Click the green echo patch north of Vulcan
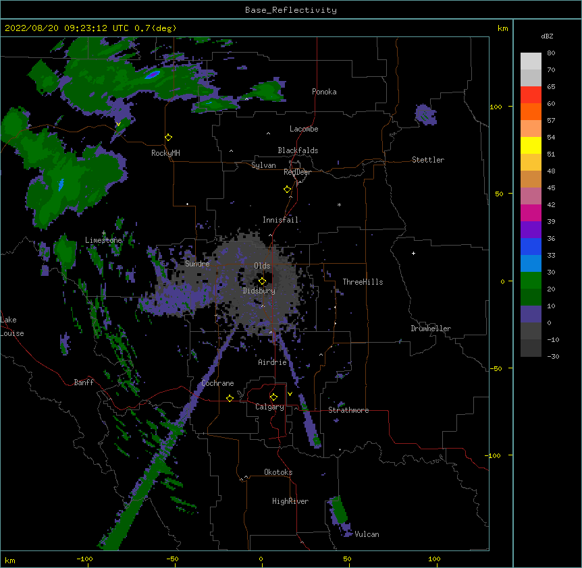The height and width of the screenshot is (568, 582). [x=338, y=510]
